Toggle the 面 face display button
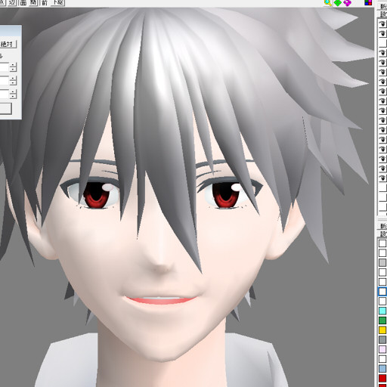This screenshot has width=387, height=387. click(x=23, y=2)
